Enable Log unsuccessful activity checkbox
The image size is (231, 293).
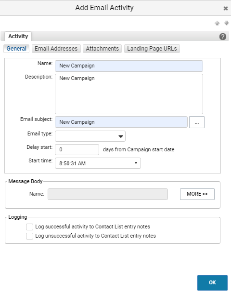(x=29, y=236)
